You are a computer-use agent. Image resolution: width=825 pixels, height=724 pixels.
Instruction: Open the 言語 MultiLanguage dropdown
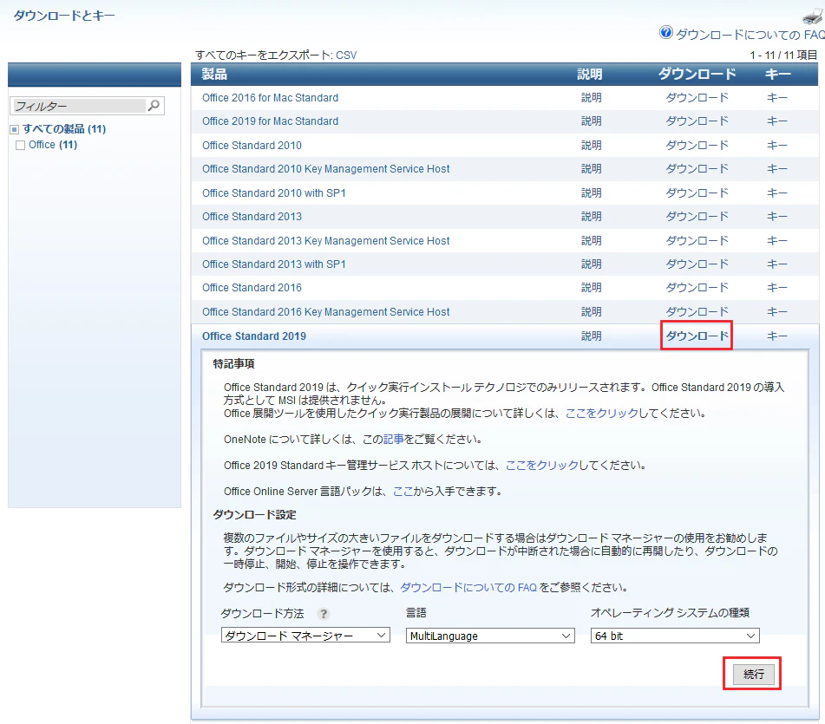pyautogui.click(x=490, y=636)
